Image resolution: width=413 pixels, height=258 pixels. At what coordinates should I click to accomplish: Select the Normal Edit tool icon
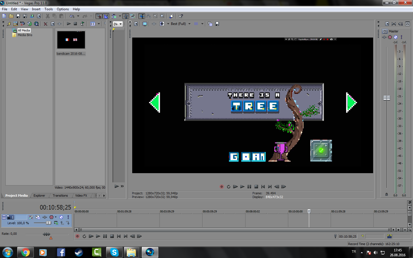[x=142, y=16]
